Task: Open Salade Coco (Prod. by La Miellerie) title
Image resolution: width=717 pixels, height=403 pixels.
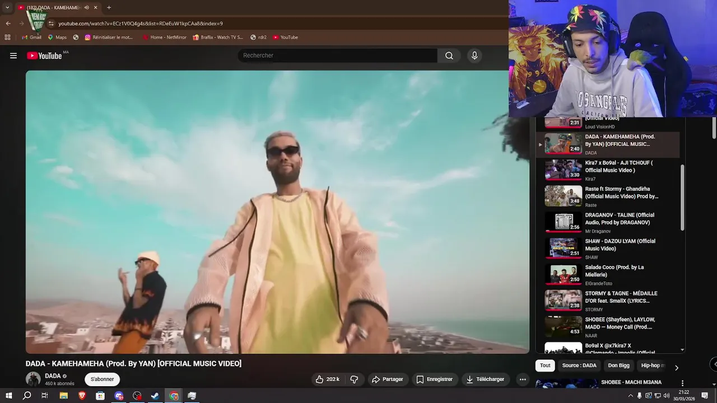Action: [614, 271]
